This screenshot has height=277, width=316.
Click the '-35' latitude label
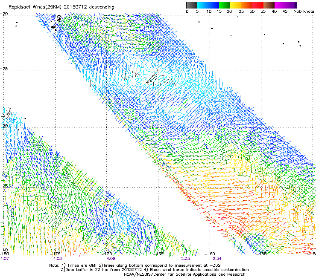click(x=4, y=186)
